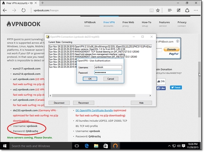The image size is (204, 152).
Task: Show hidden tray icons chevron
Action: 169,146
